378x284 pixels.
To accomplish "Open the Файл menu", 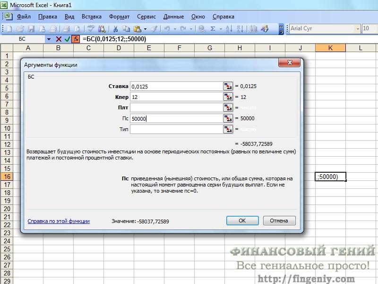I will click(x=24, y=17).
